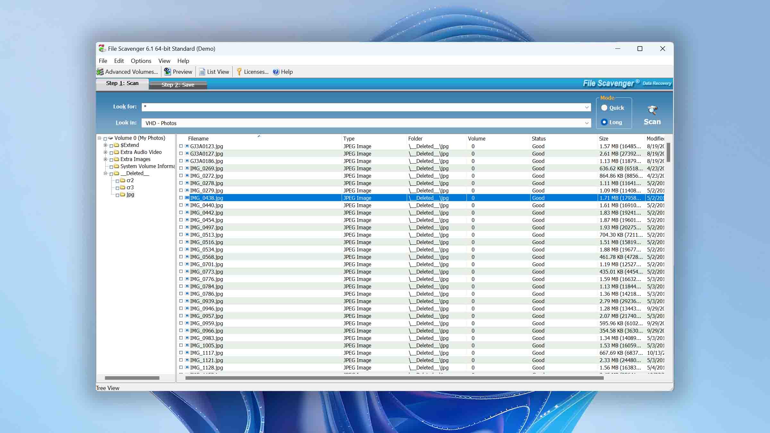The image size is (770, 433).
Task: Open the Options menu
Action: click(141, 61)
